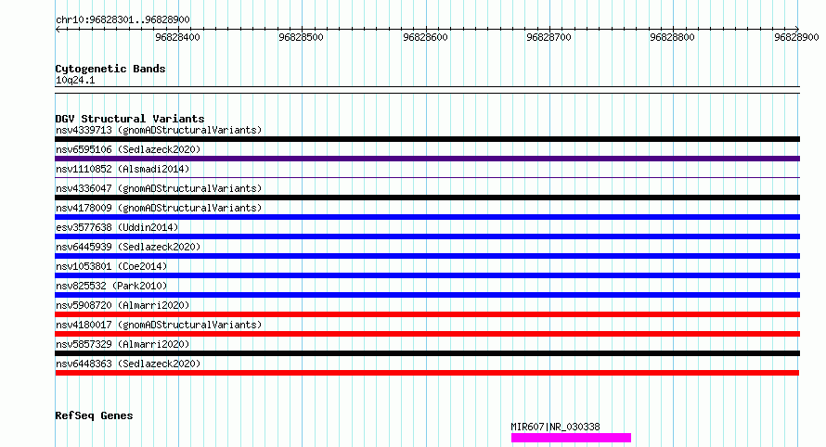
Task: Select the RefSeq Genes track title
Action: (x=94, y=415)
